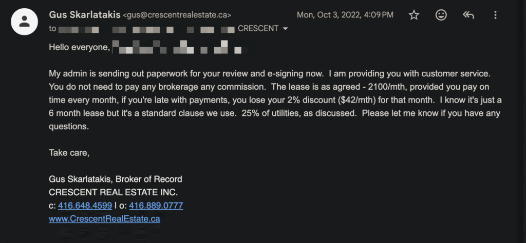Image resolution: width=526 pixels, height=243 pixels.
Task: Open the More options three-dot menu
Action: (x=495, y=15)
